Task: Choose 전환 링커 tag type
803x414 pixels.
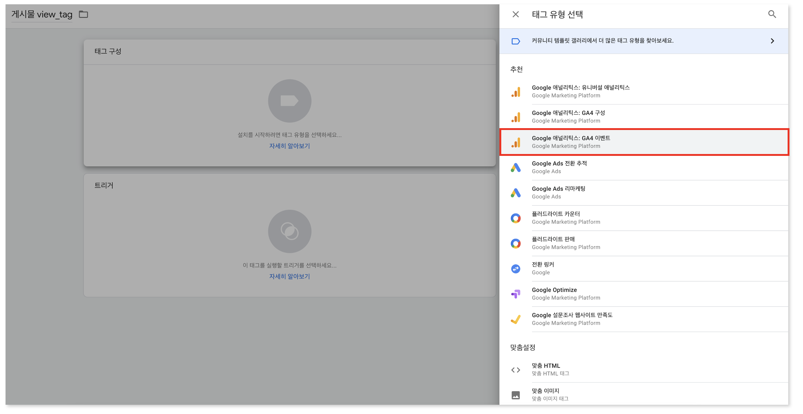Action: pos(644,269)
